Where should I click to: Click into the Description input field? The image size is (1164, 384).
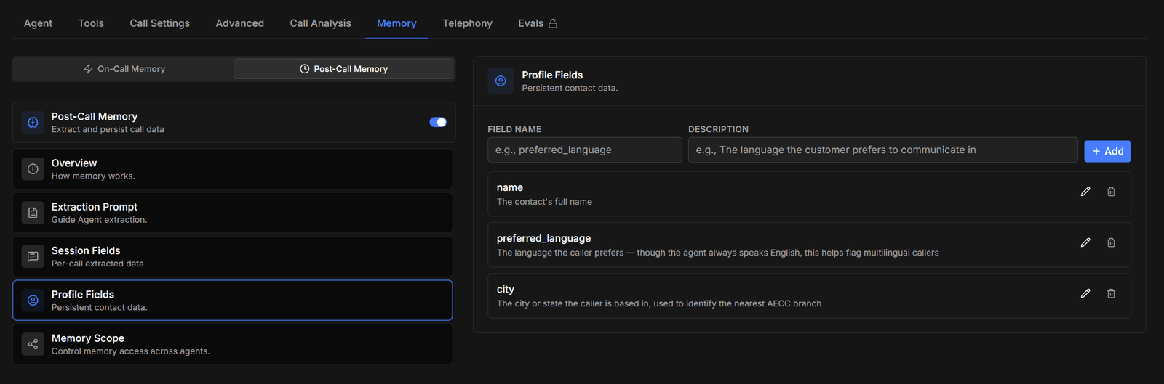pos(883,150)
